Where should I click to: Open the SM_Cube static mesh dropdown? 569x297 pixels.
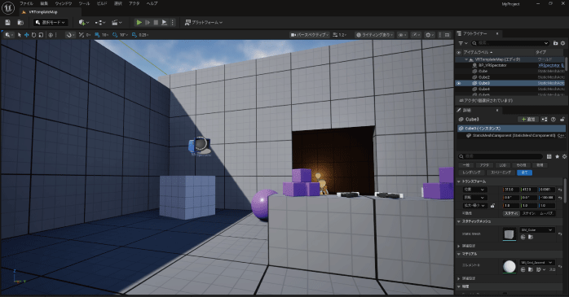536,230
